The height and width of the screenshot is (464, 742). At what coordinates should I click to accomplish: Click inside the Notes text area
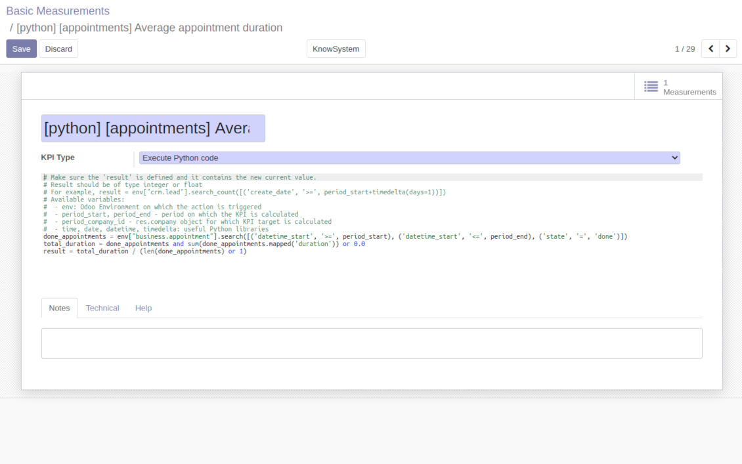pyautogui.click(x=372, y=343)
